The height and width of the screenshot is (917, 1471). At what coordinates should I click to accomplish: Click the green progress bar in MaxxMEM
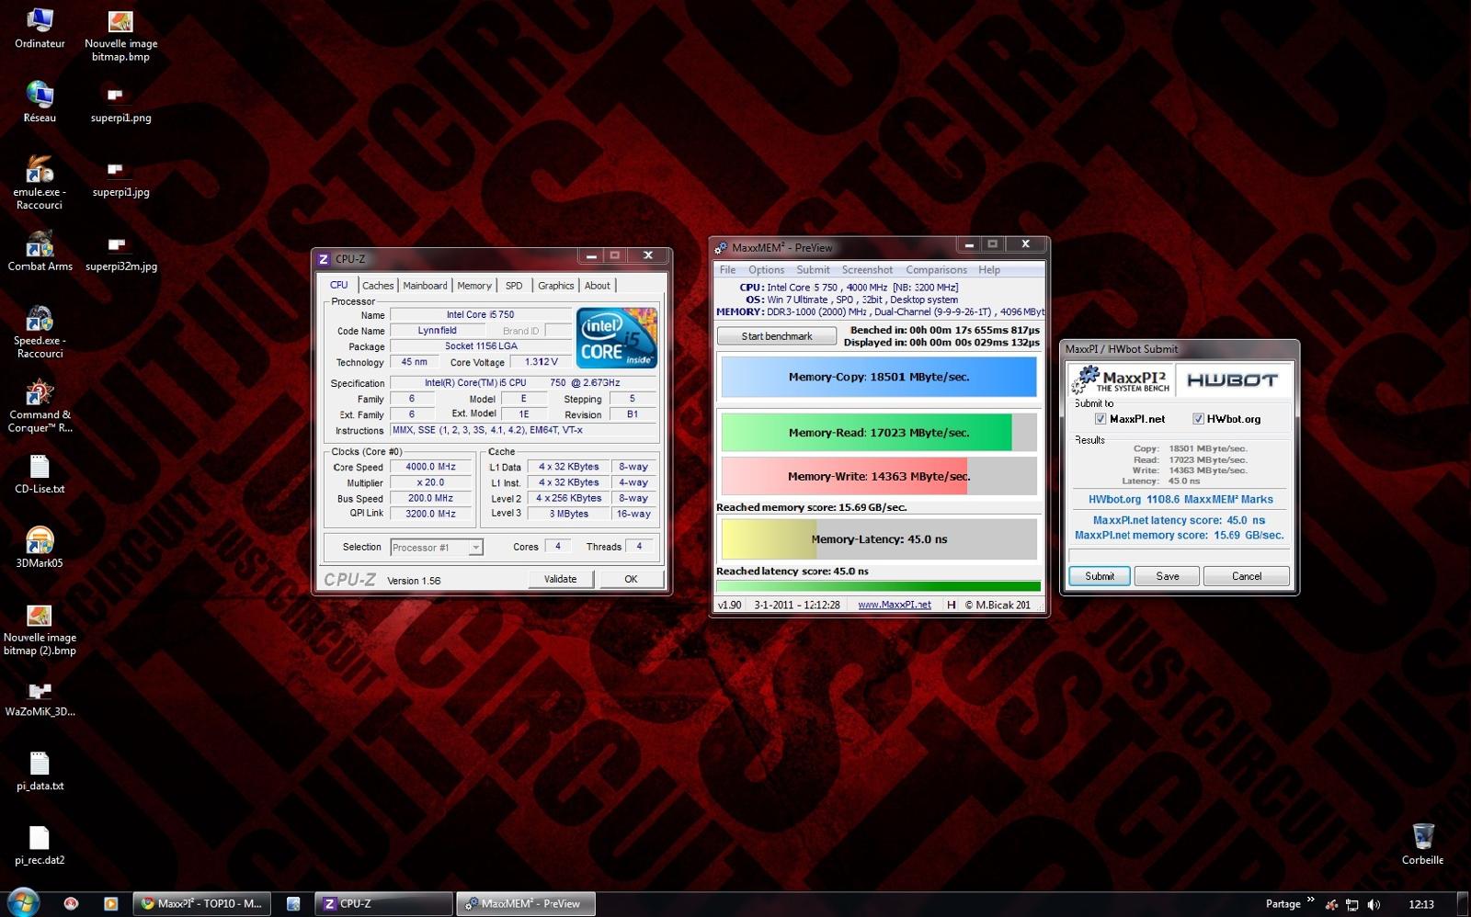pyautogui.click(x=878, y=586)
